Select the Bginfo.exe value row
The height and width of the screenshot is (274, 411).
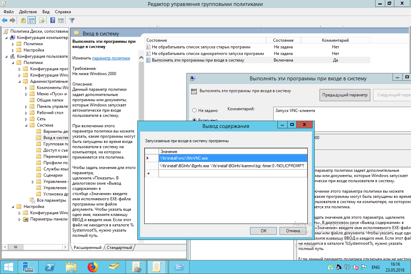(233, 166)
